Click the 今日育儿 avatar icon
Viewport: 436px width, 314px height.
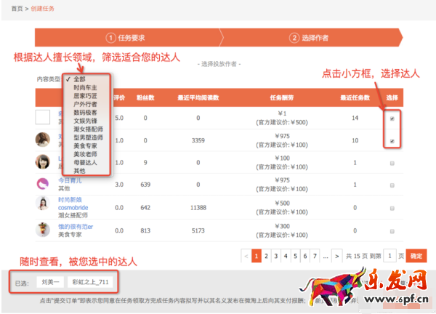click(x=43, y=183)
